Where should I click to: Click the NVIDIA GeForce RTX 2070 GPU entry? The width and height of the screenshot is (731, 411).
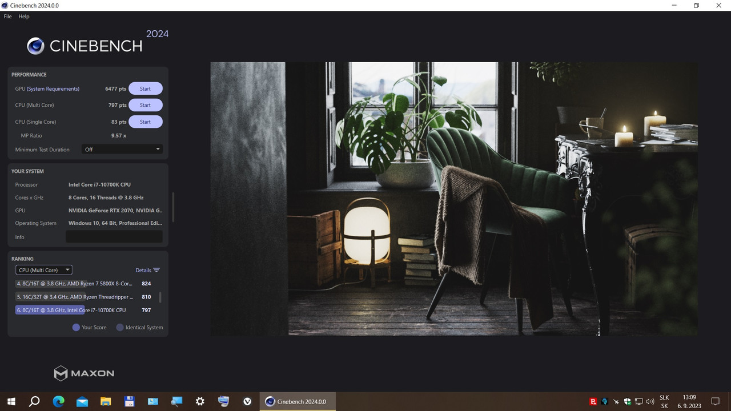[115, 211]
